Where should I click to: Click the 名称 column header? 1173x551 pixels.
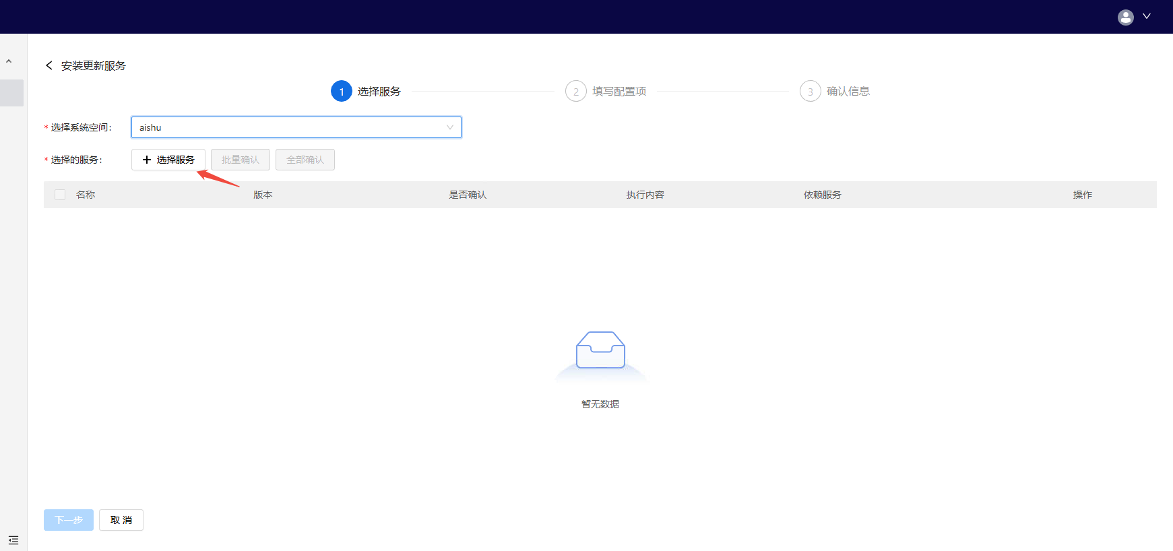tap(86, 195)
